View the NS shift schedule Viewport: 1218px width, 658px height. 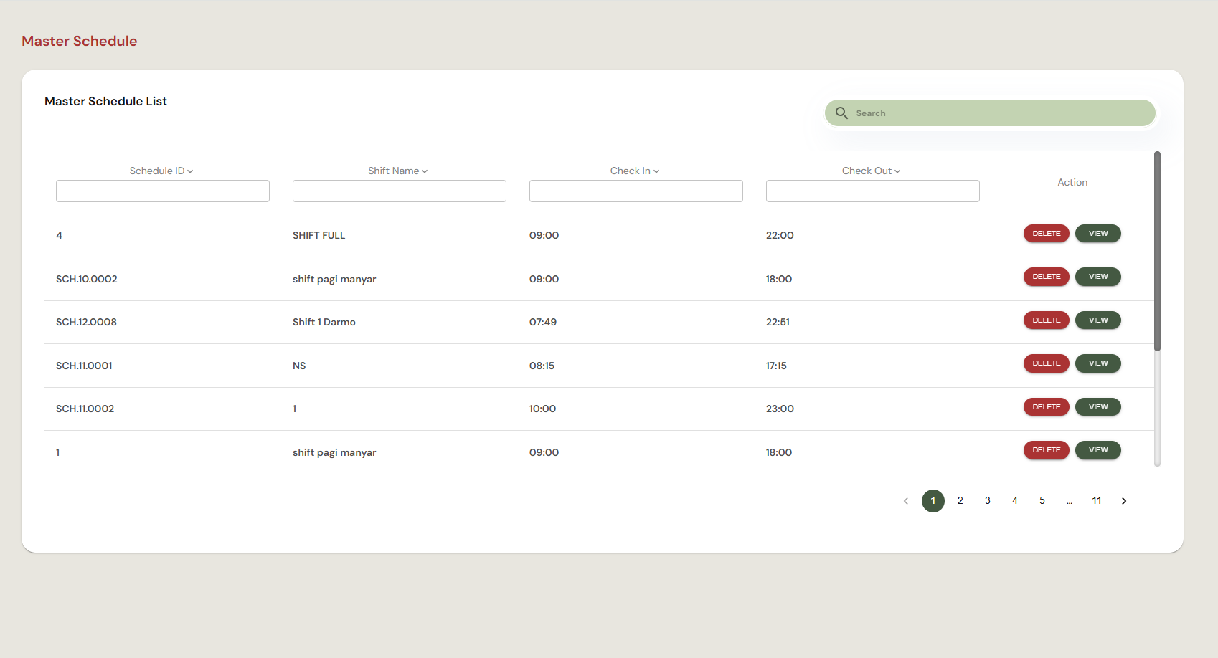[x=1098, y=363]
